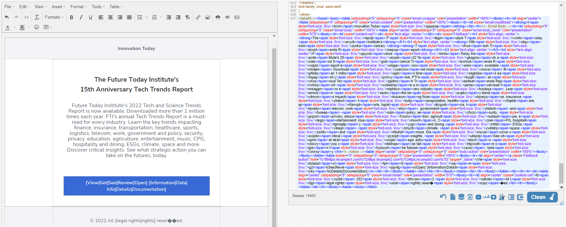Insert media video icon
The image size is (566, 227).
click(237, 17)
